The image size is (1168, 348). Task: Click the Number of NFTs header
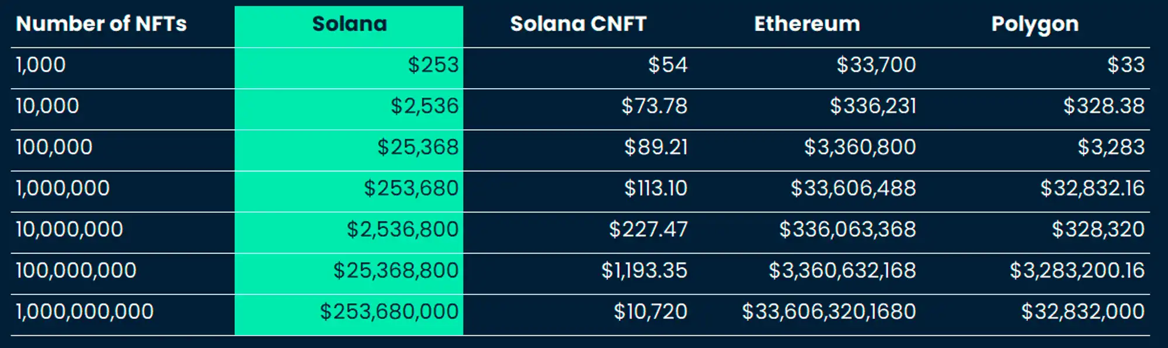[x=101, y=24]
